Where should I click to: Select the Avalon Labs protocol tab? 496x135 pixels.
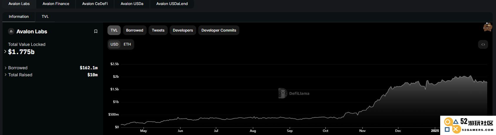pos(19,4)
